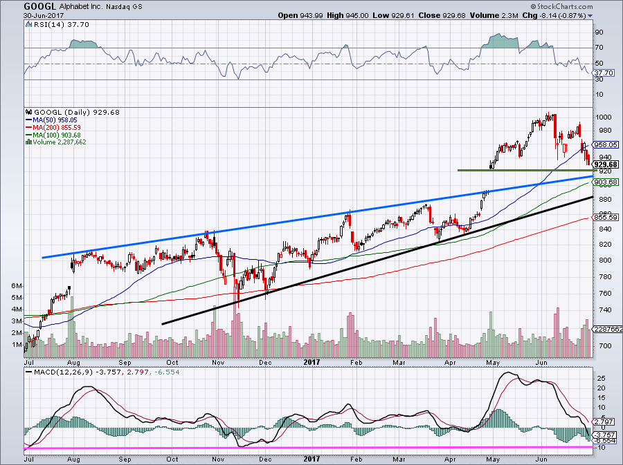Click the red MA(200) line swatch in the legend
This screenshot has width=623, height=465.
tap(28, 128)
